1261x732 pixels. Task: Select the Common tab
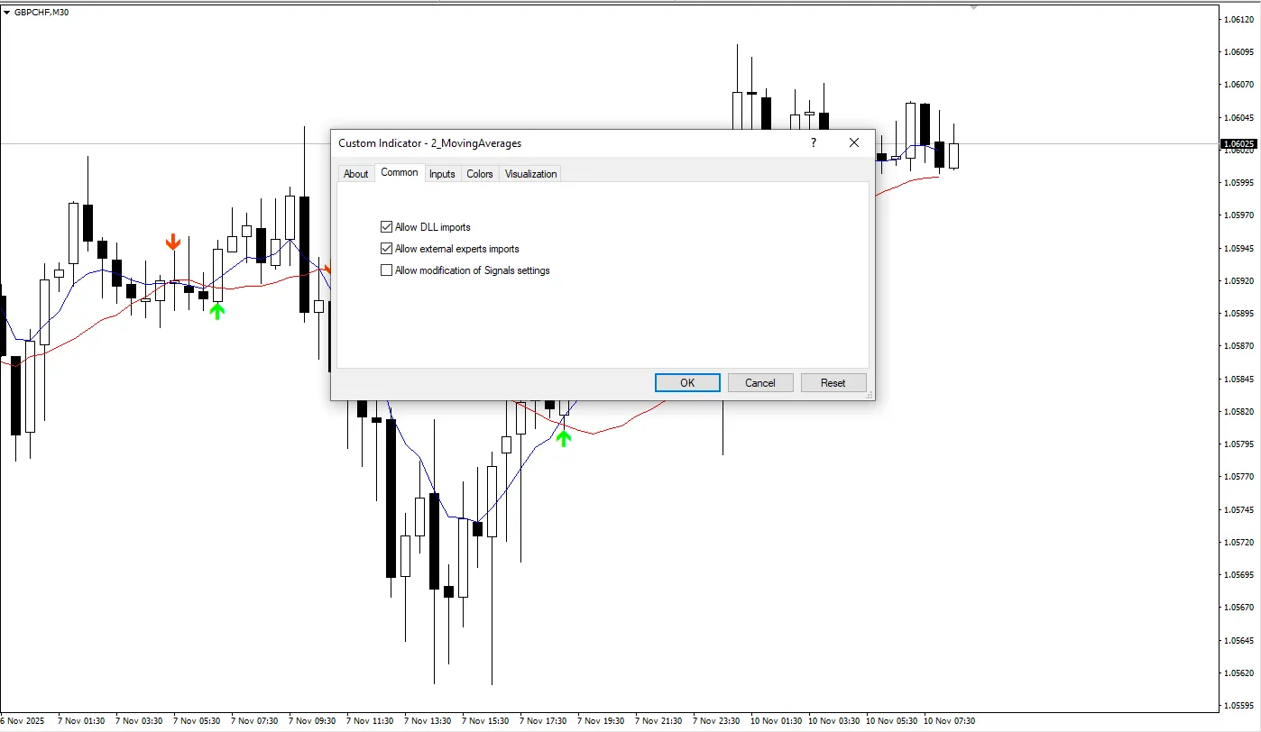(400, 172)
